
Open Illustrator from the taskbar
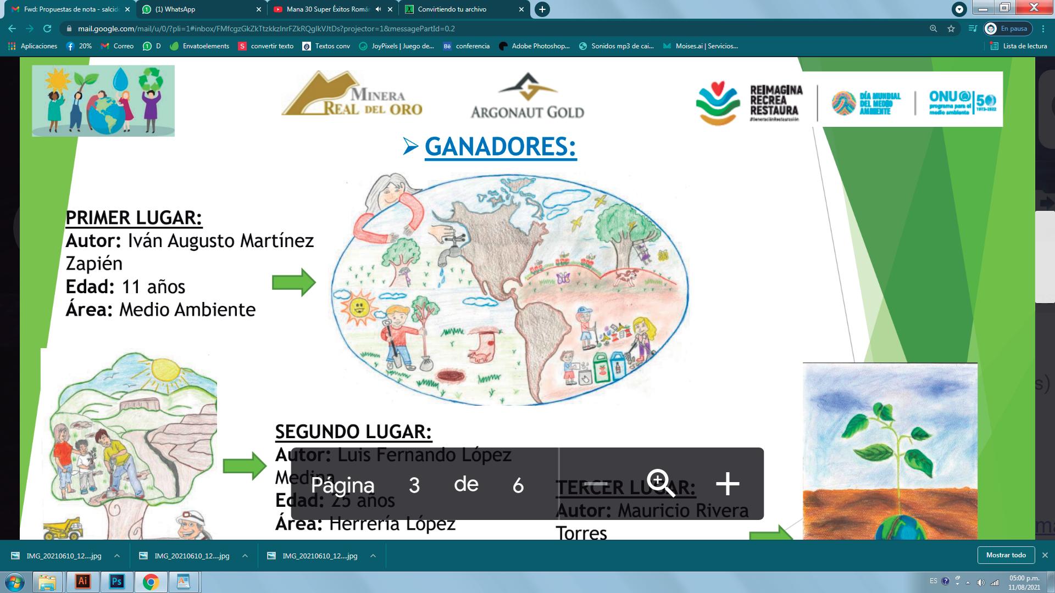tap(83, 581)
